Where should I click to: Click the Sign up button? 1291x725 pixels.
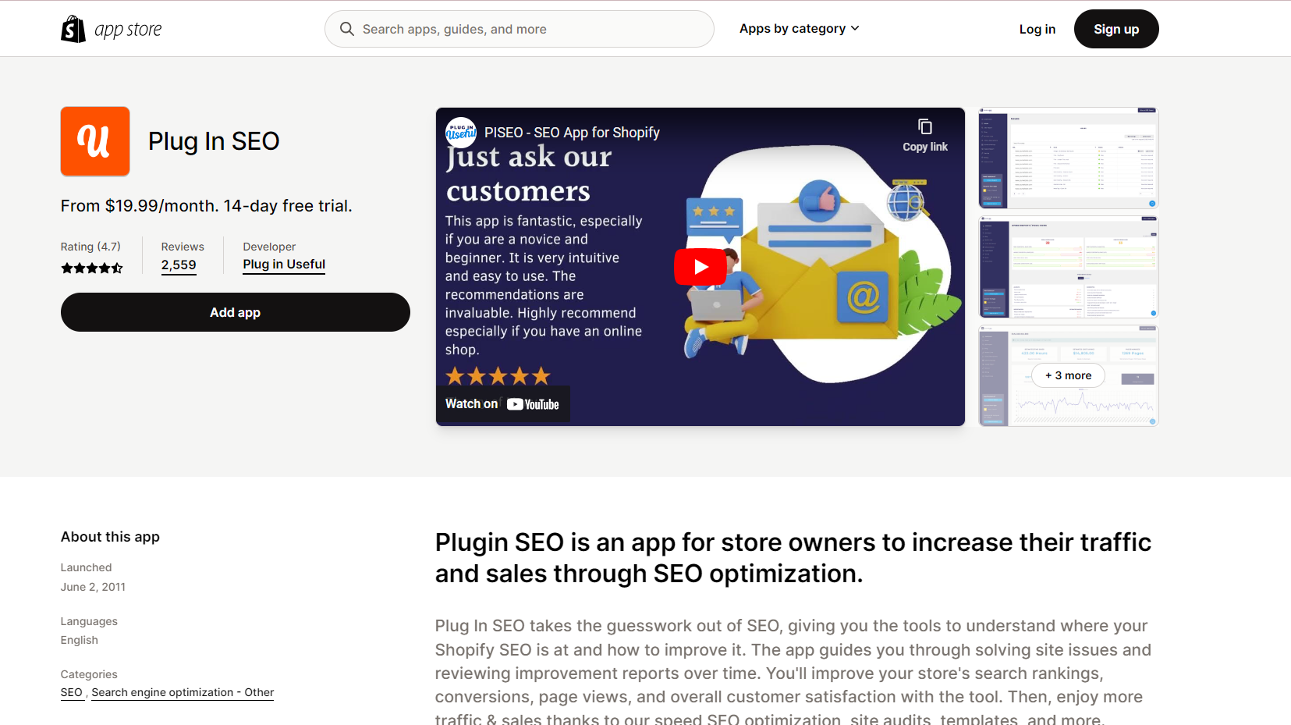pyautogui.click(x=1116, y=29)
